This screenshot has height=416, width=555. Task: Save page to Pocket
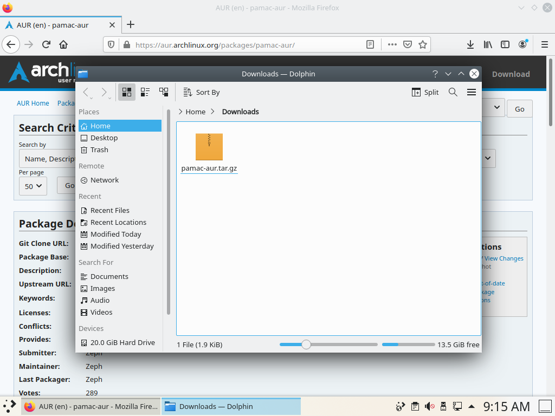(x=408, y=44)
